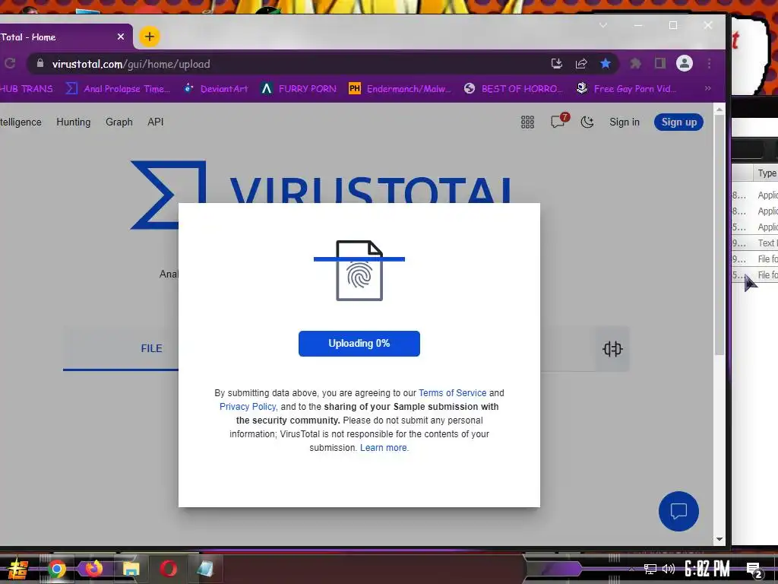The image size is (778, 584).
Task: Open the Hunting menu item
Action: click(x=74, y=122)
